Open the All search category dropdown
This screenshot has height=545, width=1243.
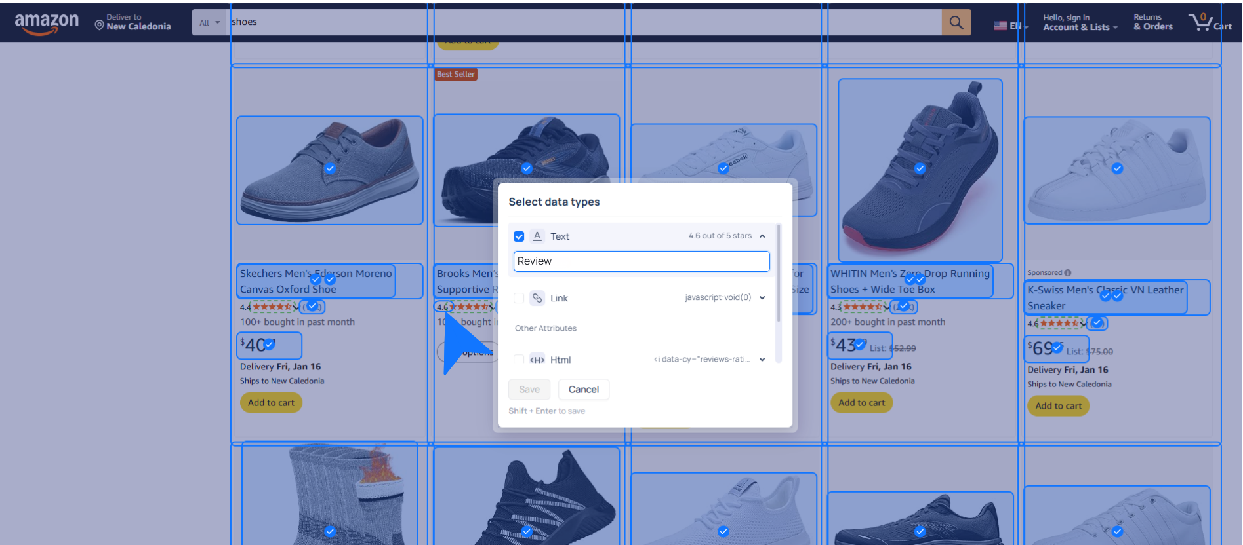[x=209, y=23]
